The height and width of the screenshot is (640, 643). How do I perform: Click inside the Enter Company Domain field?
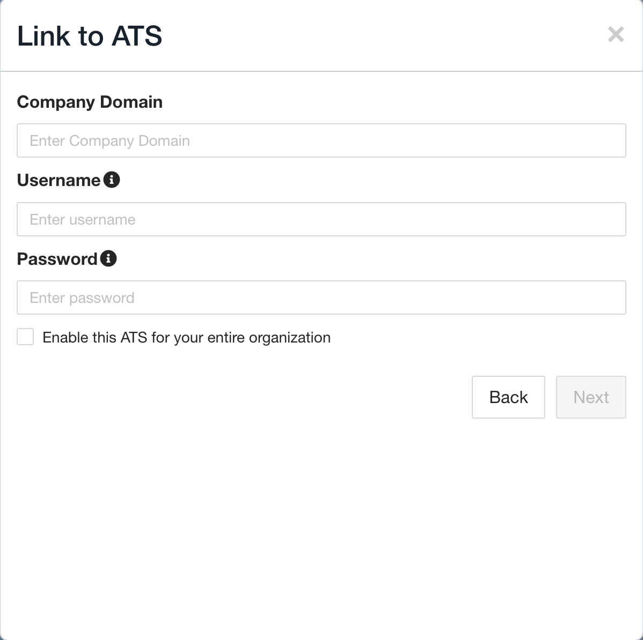[x=321, y=140]
